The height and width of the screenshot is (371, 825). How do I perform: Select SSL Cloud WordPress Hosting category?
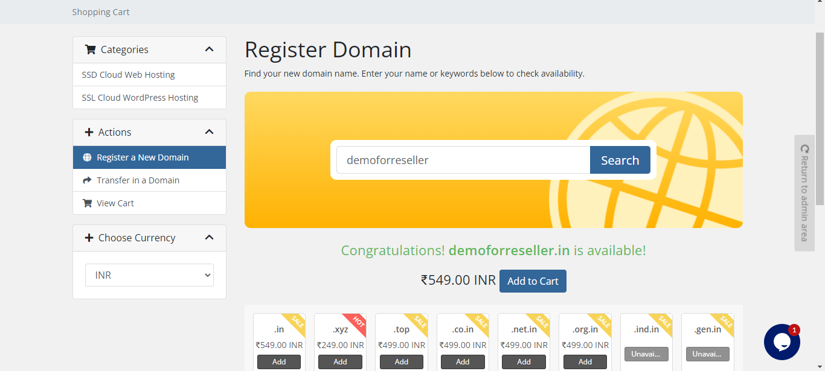[x=140, y=98]
